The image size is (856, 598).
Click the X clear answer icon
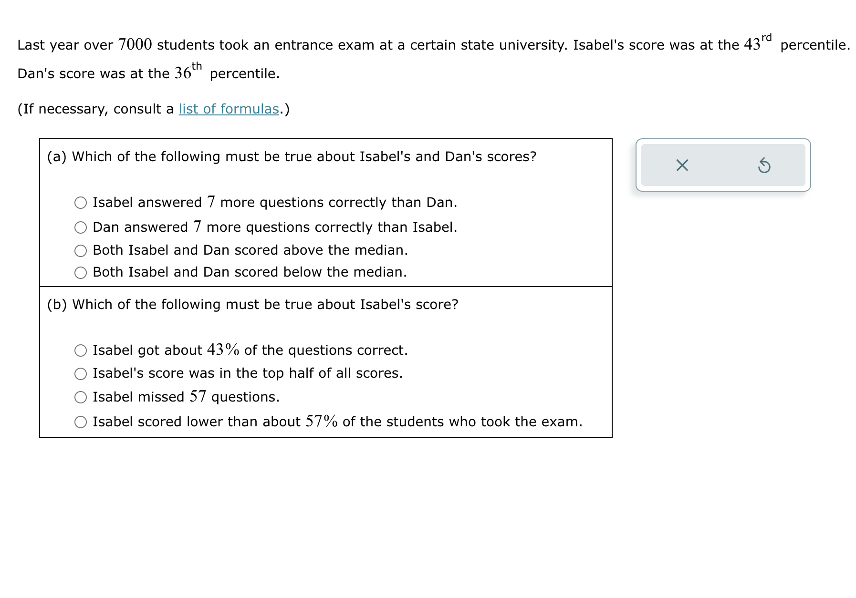click(x=682, y=165)
